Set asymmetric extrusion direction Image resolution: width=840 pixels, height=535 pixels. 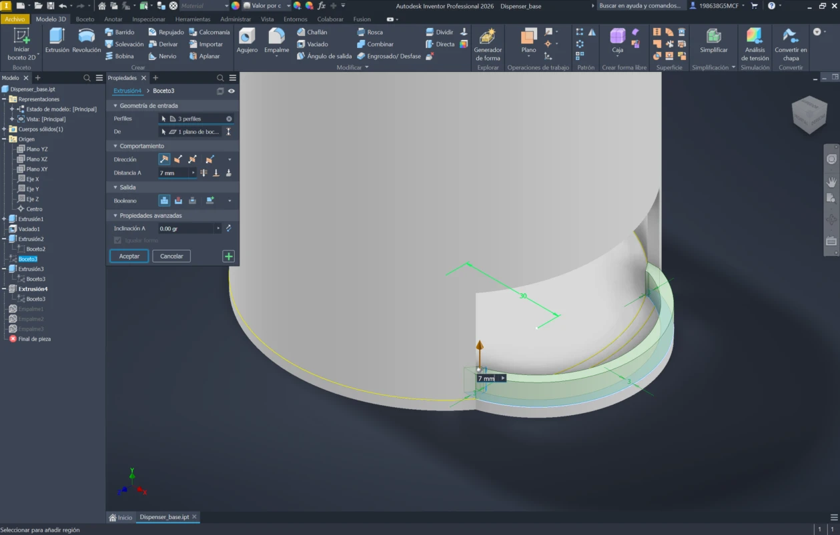(209, 159)
